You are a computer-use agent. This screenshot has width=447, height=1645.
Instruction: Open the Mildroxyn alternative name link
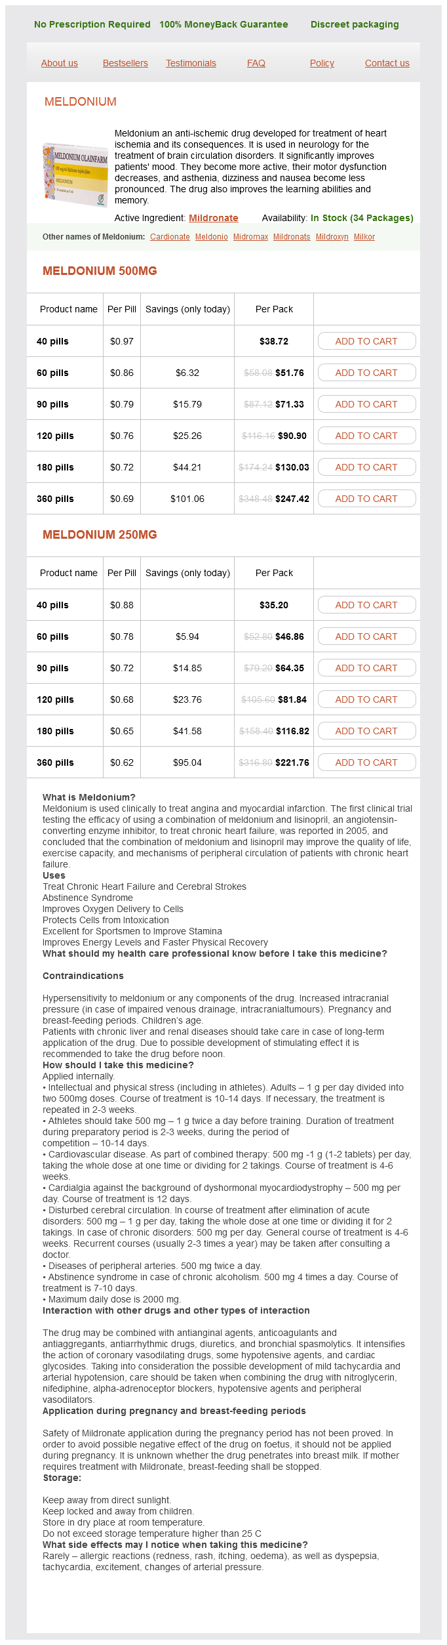click(x=332, y=237)
